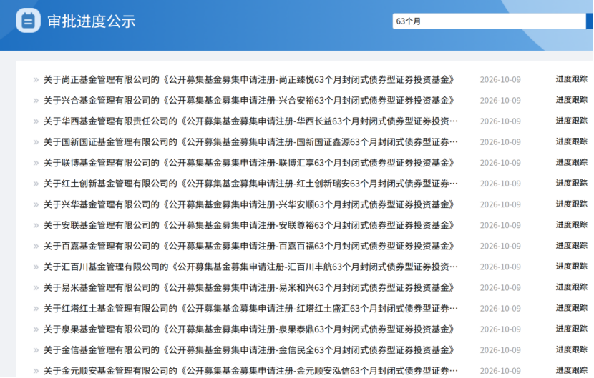Click the double-arrow bullet before 金元顺安基金 row

pos(36,371)
